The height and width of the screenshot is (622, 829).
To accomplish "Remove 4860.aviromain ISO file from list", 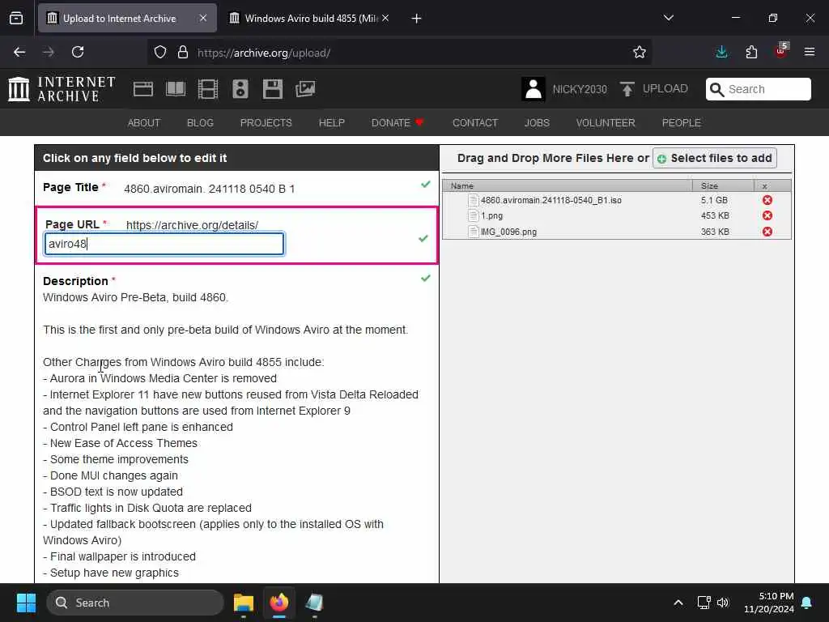I will [x=767, y=200].
